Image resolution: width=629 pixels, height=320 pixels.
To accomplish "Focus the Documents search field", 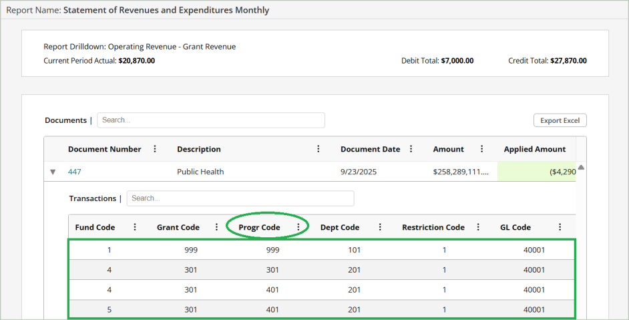I will (210, 120).
